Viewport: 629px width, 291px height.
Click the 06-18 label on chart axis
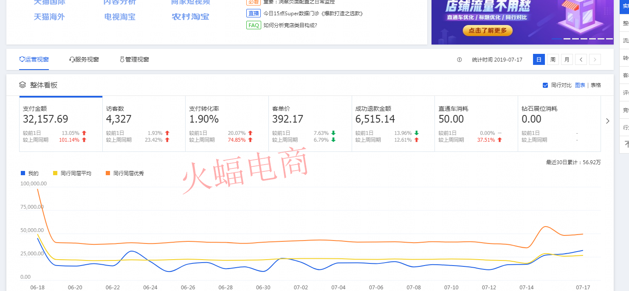click(x=37, y=288)
